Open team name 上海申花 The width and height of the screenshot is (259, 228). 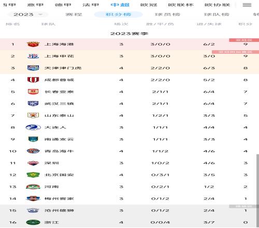pyautogui.click(x=59, y=56)
